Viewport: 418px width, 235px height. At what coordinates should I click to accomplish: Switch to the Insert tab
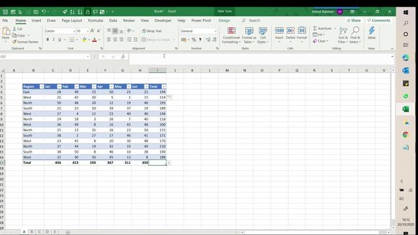click(x=37, y=20)
